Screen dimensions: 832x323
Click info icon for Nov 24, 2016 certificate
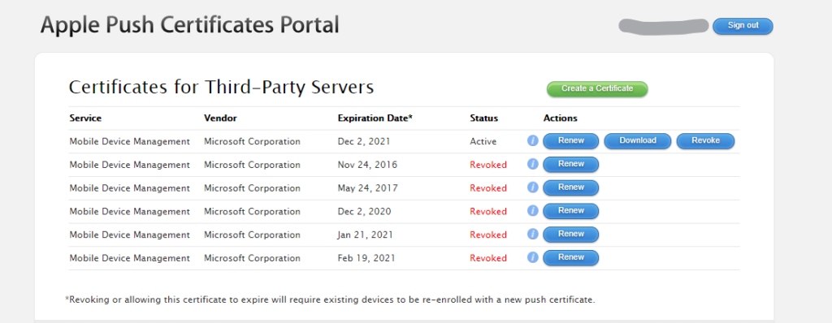pyautogui.click(x=533, y=164)
